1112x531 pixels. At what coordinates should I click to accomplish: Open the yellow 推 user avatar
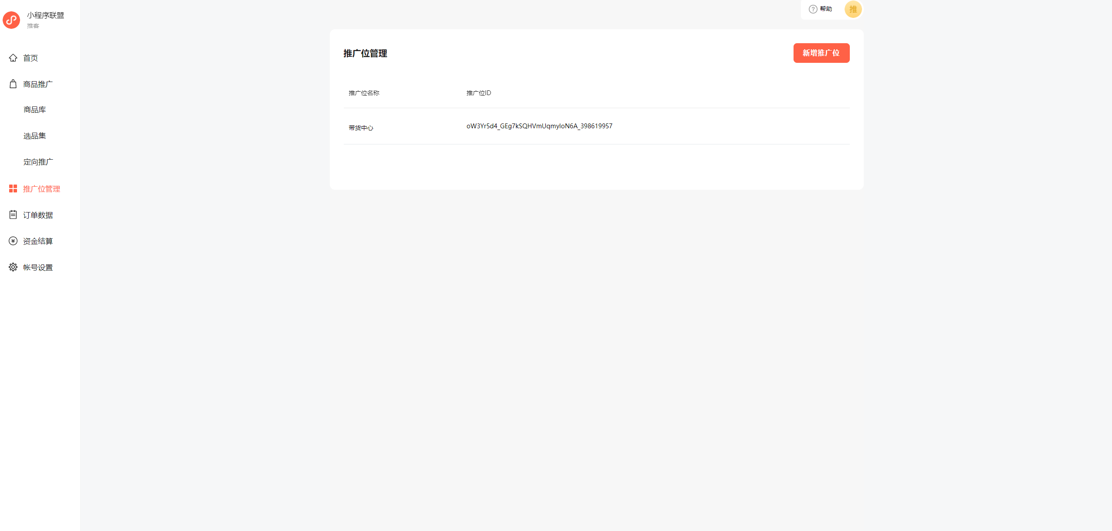point(853,9)
